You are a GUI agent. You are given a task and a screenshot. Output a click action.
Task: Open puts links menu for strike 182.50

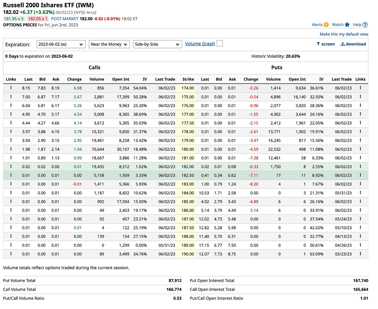(x=360, y=175)
